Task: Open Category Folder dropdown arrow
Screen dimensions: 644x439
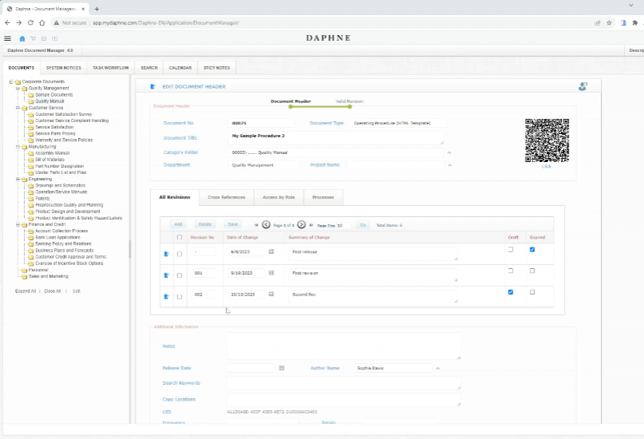Action: tap(449, 152)
